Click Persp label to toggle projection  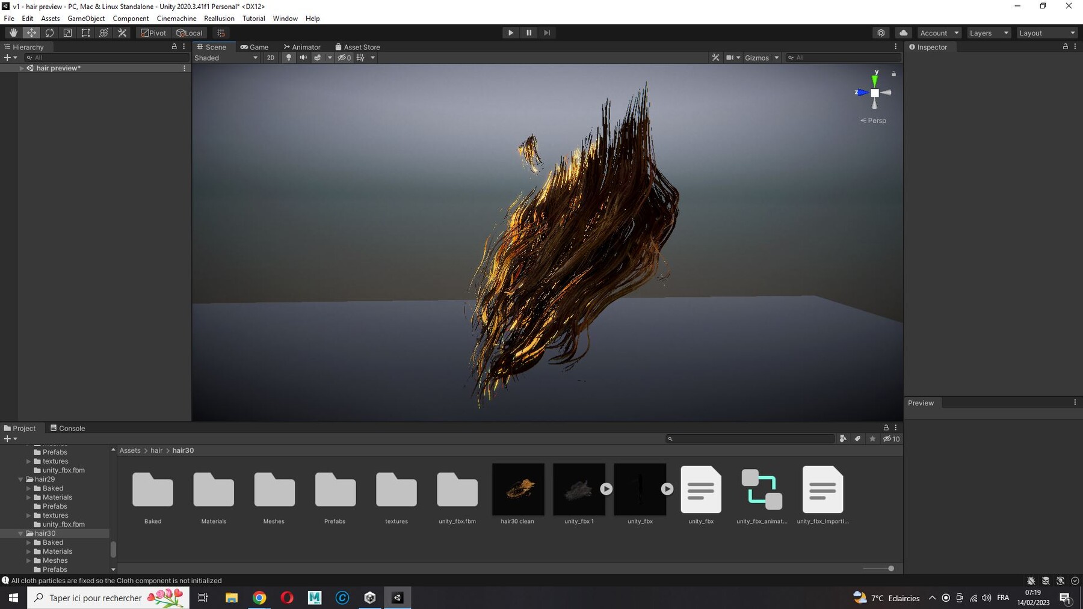point(873,120)
